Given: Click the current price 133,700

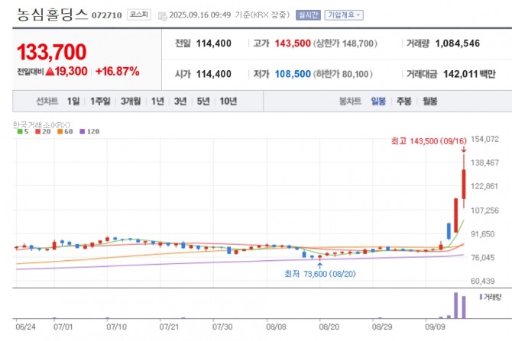Looking at the screenshot, I should [52, 52].
